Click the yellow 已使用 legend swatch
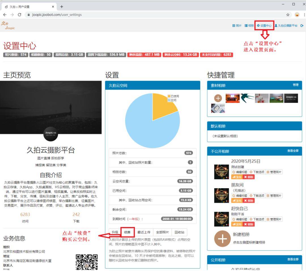This screenshot has height=271, width=306. point(169,96)
